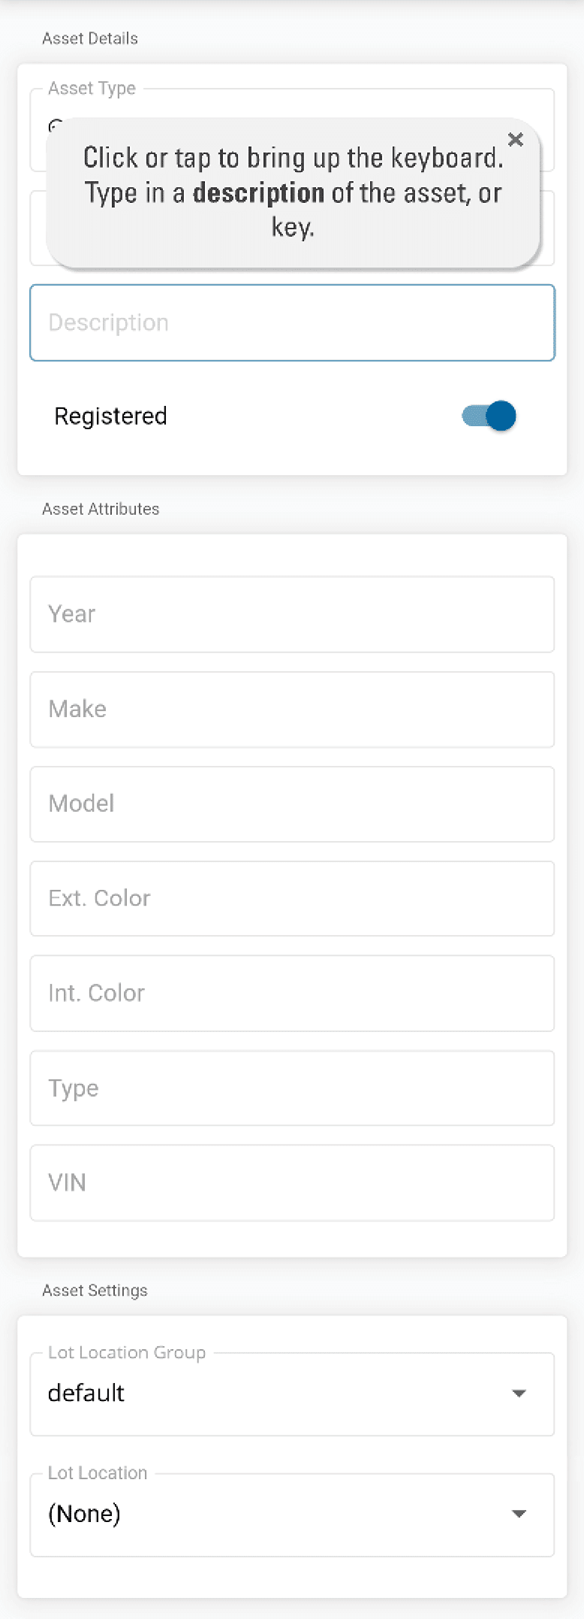Click the Lot Location dropdown arrow icon
Viewport: 584px width, 1619px height.
pos(519,1514)
